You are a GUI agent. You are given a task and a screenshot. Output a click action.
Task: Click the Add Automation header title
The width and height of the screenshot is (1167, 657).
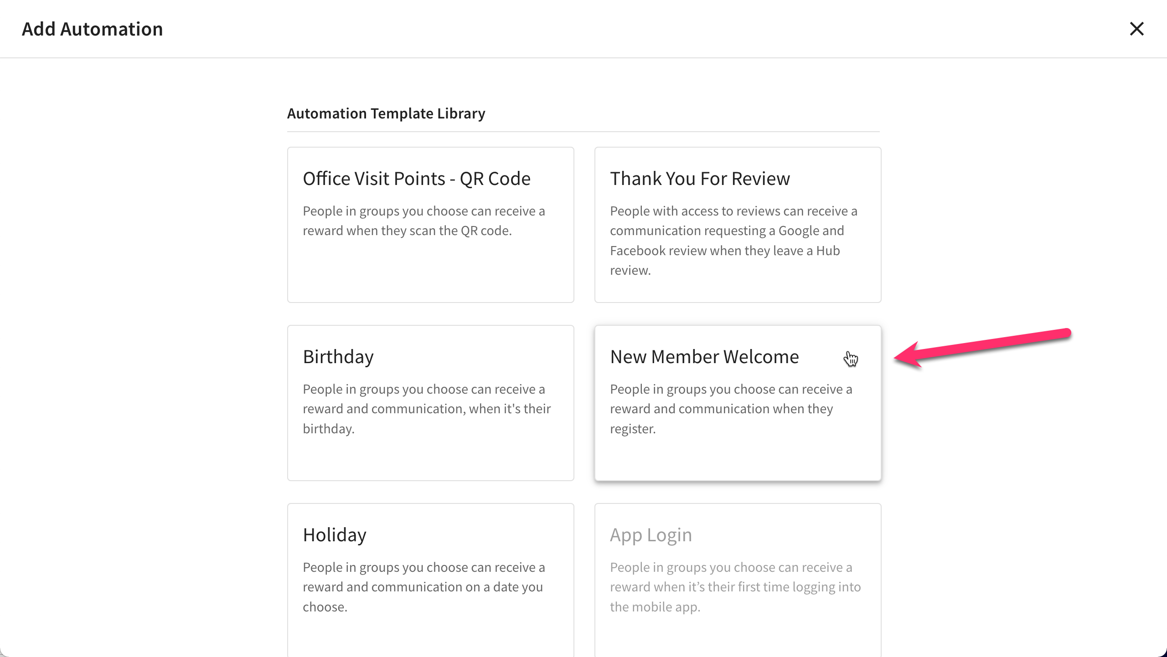(x=93, y=29)
